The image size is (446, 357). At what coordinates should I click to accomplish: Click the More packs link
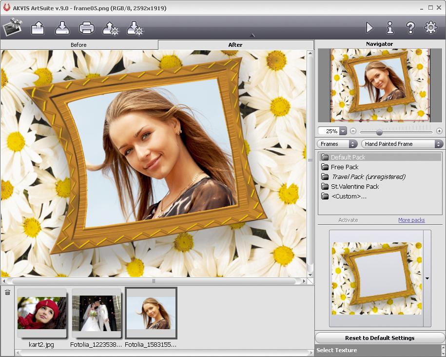411,220
